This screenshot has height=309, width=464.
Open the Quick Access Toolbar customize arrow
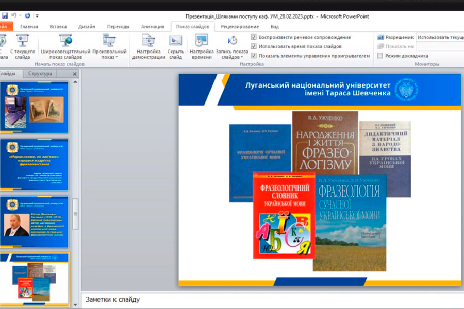point(37,16)
